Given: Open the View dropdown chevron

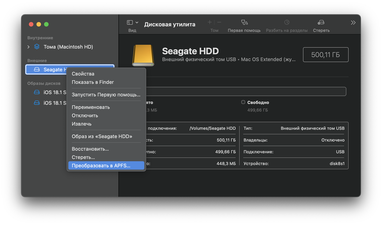Looking at the screenshot, I should click(x=137, y=23).
